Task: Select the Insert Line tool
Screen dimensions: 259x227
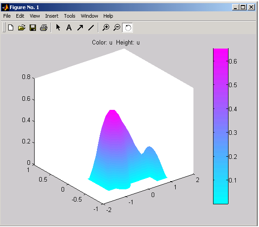Action: click(x=91, y=28)
